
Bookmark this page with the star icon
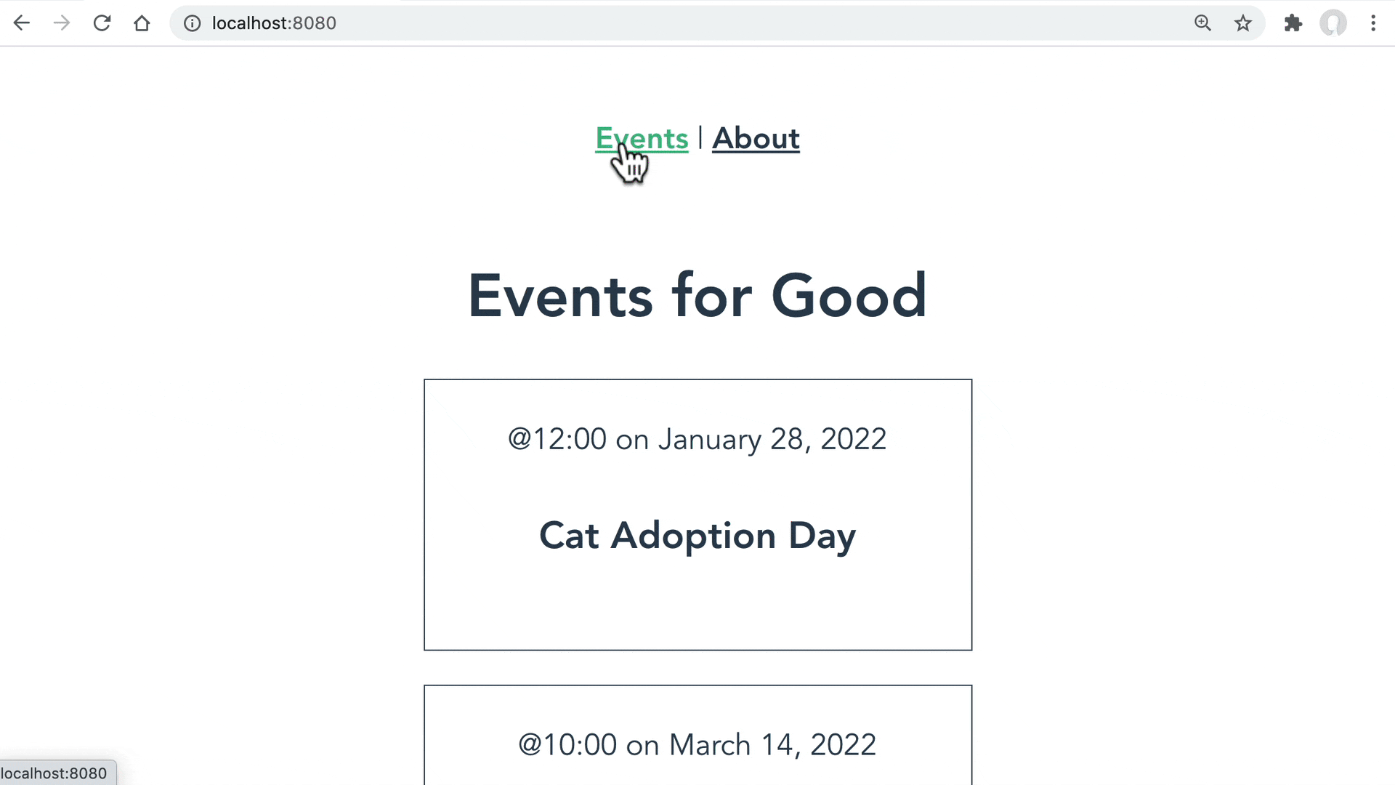[1243, 23]
